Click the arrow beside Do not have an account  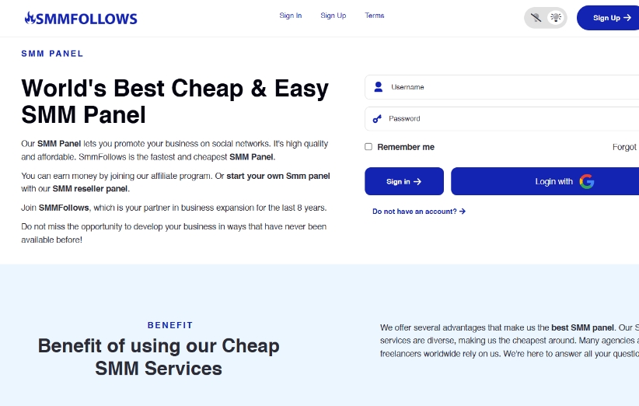463,212
